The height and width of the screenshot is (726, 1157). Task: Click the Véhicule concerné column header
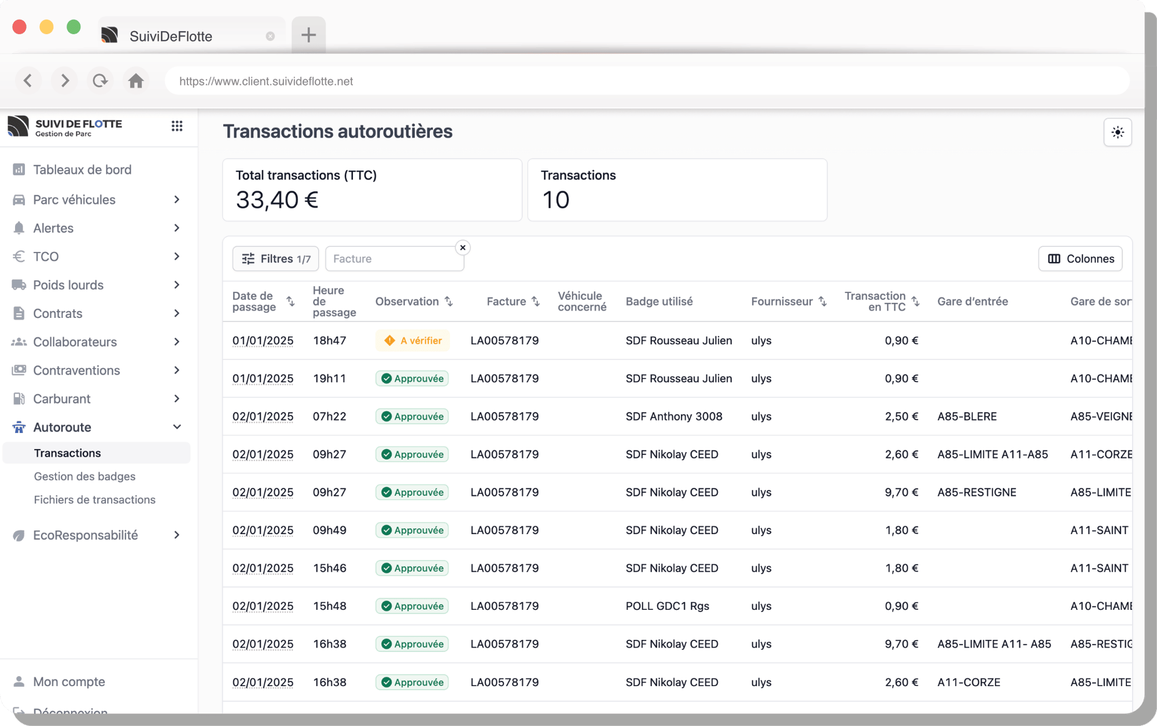click(582, 301)
